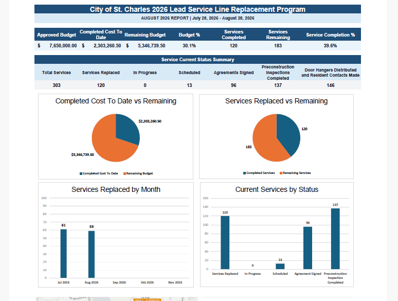The height and width of the screenshot is (301, 398).
Task: Click the map thumbnail at page bottom
Action: coord(117,299)
